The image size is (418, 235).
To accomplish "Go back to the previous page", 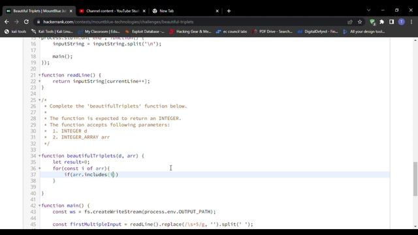I will pyautogui.click(x=7, y=22).
